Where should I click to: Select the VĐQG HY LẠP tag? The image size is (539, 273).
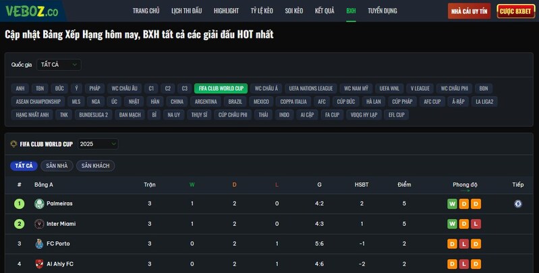click(x=364, y=115)
